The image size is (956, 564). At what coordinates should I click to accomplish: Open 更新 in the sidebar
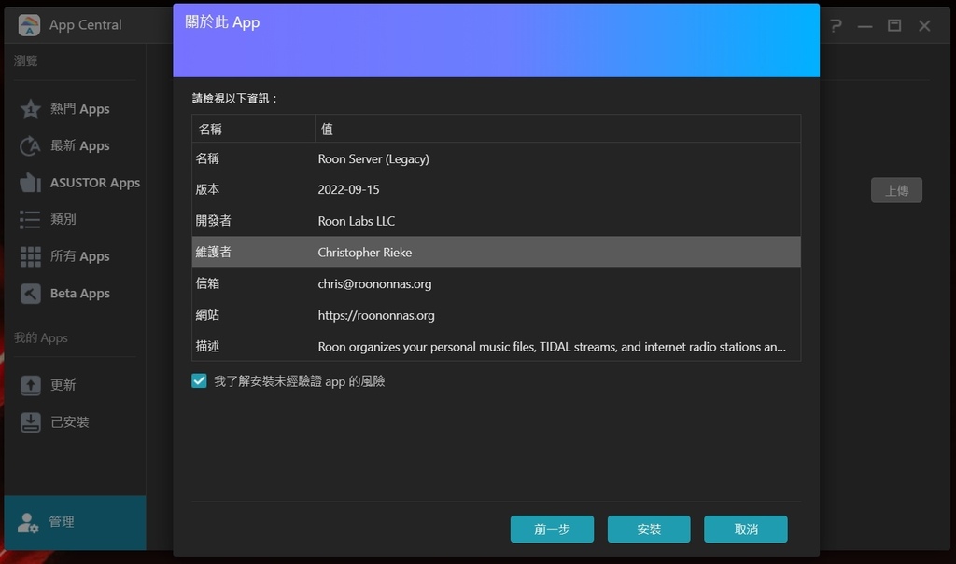(75, 385)
